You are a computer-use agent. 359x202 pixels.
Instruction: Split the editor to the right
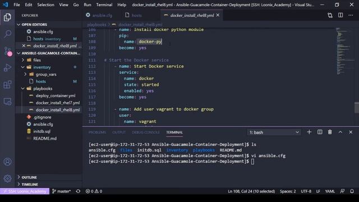[x=340, y=15]
